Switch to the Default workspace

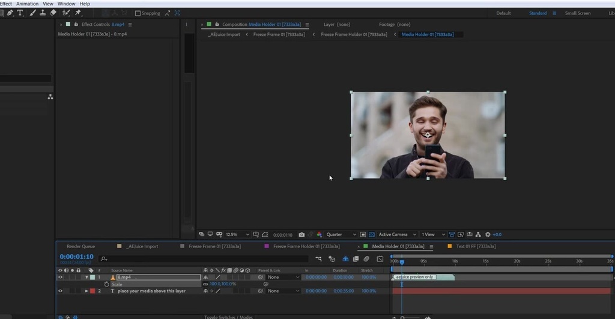[503, 13]
